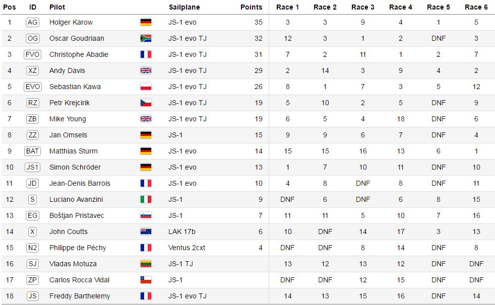The height and width of the screenshot is (305, 495).
Task: Click the Race 1 column header
Action: click(x=287, y=7)
